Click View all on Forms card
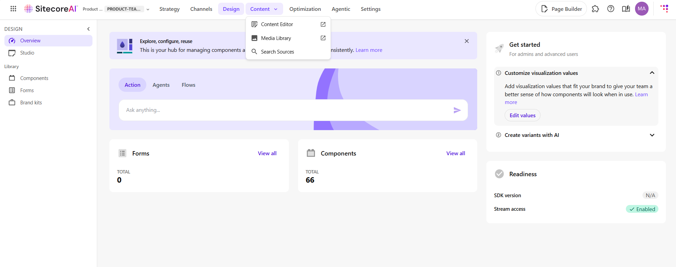The width and height of the screenshot is (676, 267). pos(267,153)
